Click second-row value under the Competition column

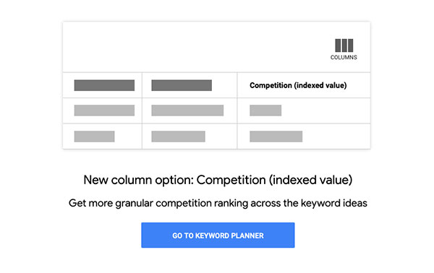click(276, 136)
